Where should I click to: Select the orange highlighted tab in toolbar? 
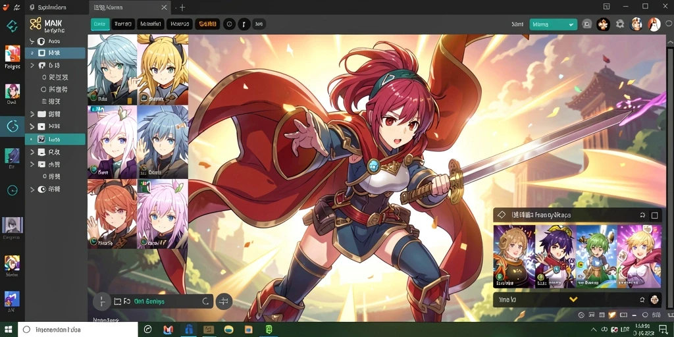(x=207, y=24)
